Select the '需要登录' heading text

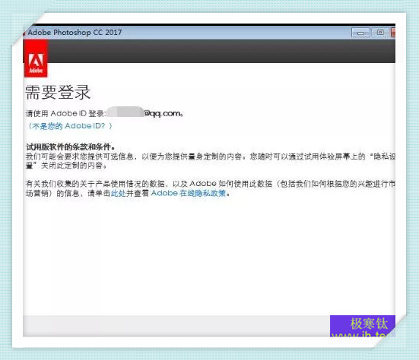tap(58, 93)
